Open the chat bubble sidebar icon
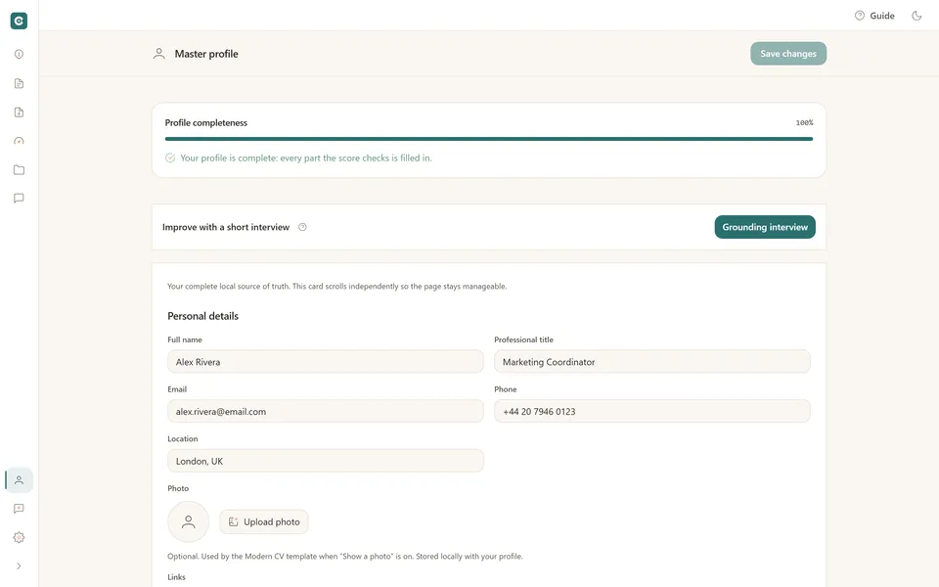Viewport: 939px width, 587px height. (19, 199)
